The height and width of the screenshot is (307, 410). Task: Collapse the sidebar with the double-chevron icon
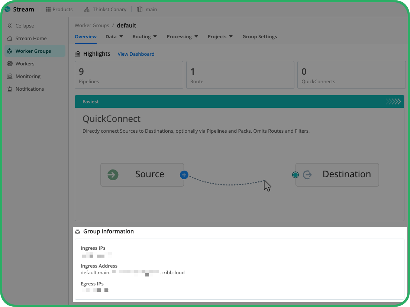(x=10, y=26)
